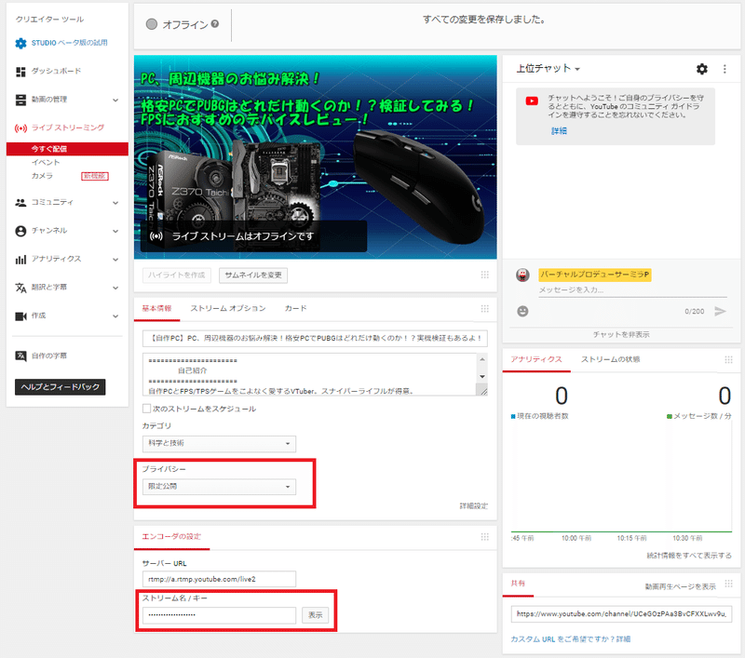Click 動画再生ページを表示 link
The image size is (745, 658).
tap(680, 586)
